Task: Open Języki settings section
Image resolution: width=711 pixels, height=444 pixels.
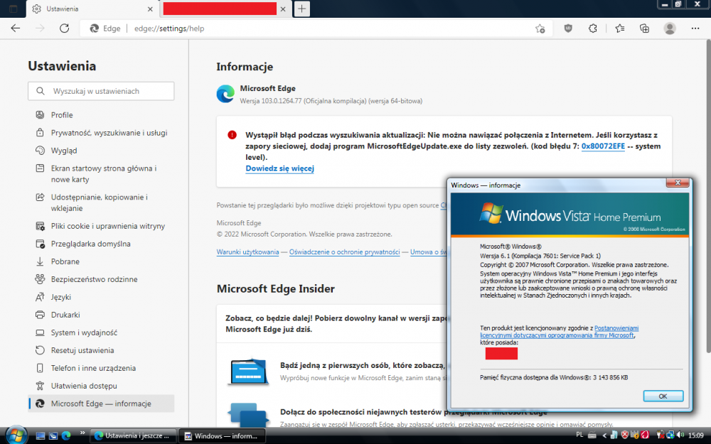Action: 101,297
